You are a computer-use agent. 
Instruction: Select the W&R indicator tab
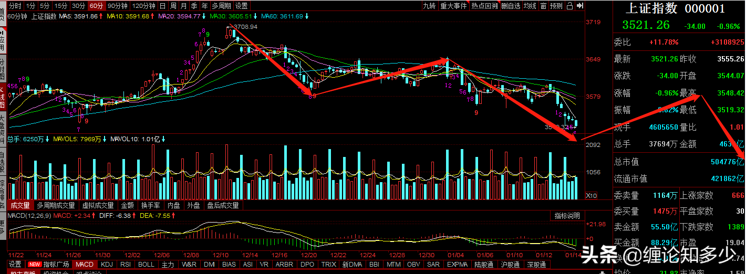tap(190, 265)
